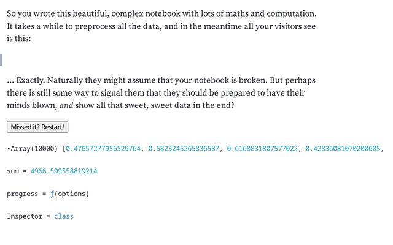Click the paragraph starting "... Exactly. Naturally"
The width and height of the screenshot is (393, 245).
coord(161,92)
